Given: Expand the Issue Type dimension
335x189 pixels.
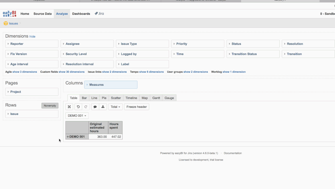Looking at the screenshot, I should pyautogui.click(x=143, y=44).
